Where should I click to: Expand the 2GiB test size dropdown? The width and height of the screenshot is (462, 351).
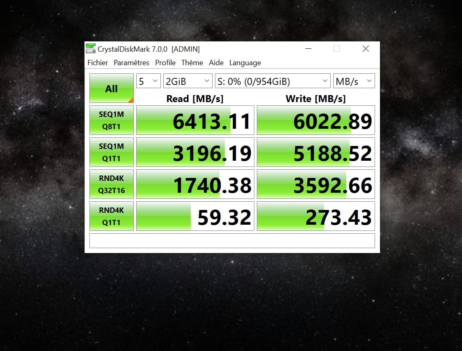(188, 81)
